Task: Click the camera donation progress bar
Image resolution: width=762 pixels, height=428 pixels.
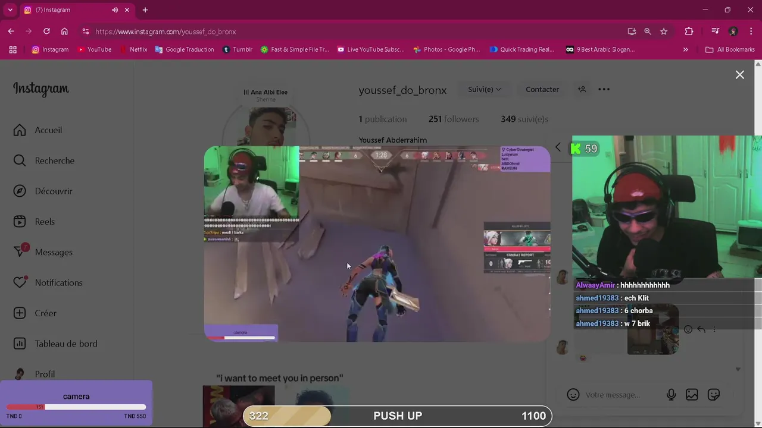Action: click(x=76, y=407)
